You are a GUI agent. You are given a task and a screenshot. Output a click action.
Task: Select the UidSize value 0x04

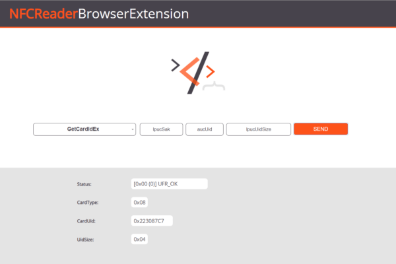(x=139, y=239)
